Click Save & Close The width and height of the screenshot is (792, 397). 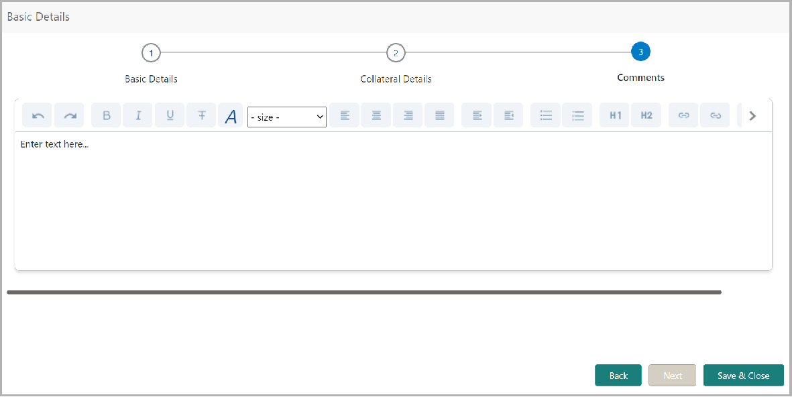[x=743, y=375]
